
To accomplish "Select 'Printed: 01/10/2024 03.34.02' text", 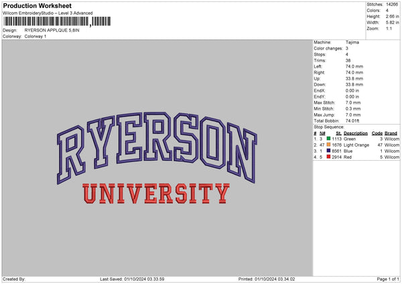I will [x=267, y=279].
